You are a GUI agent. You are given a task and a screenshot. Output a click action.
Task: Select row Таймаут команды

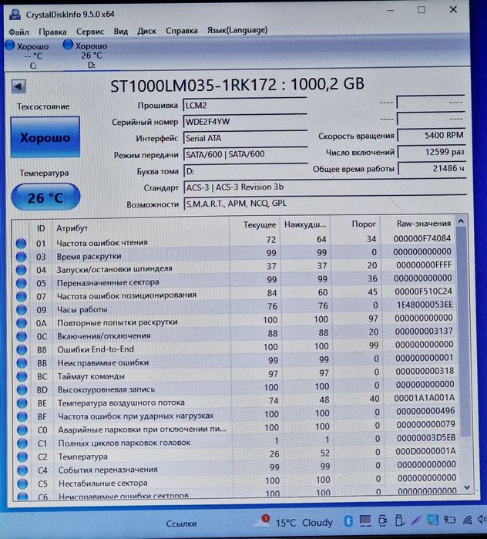(x=236, y=374)
